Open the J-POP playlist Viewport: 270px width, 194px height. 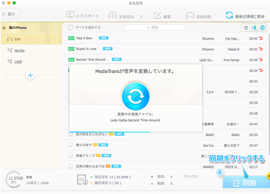(18, 62)
